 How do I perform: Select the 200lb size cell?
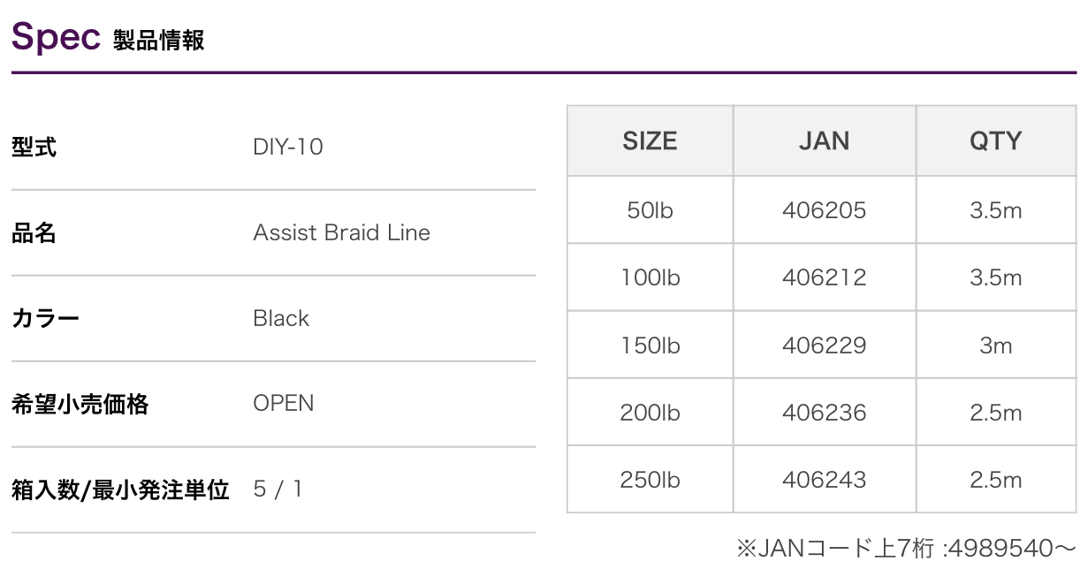click(650, 413)
